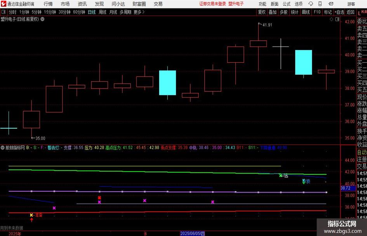The image size is (367, 236).
Task: Click the large cyan candlestick below 41.00
Action: [x=304, y=62]
